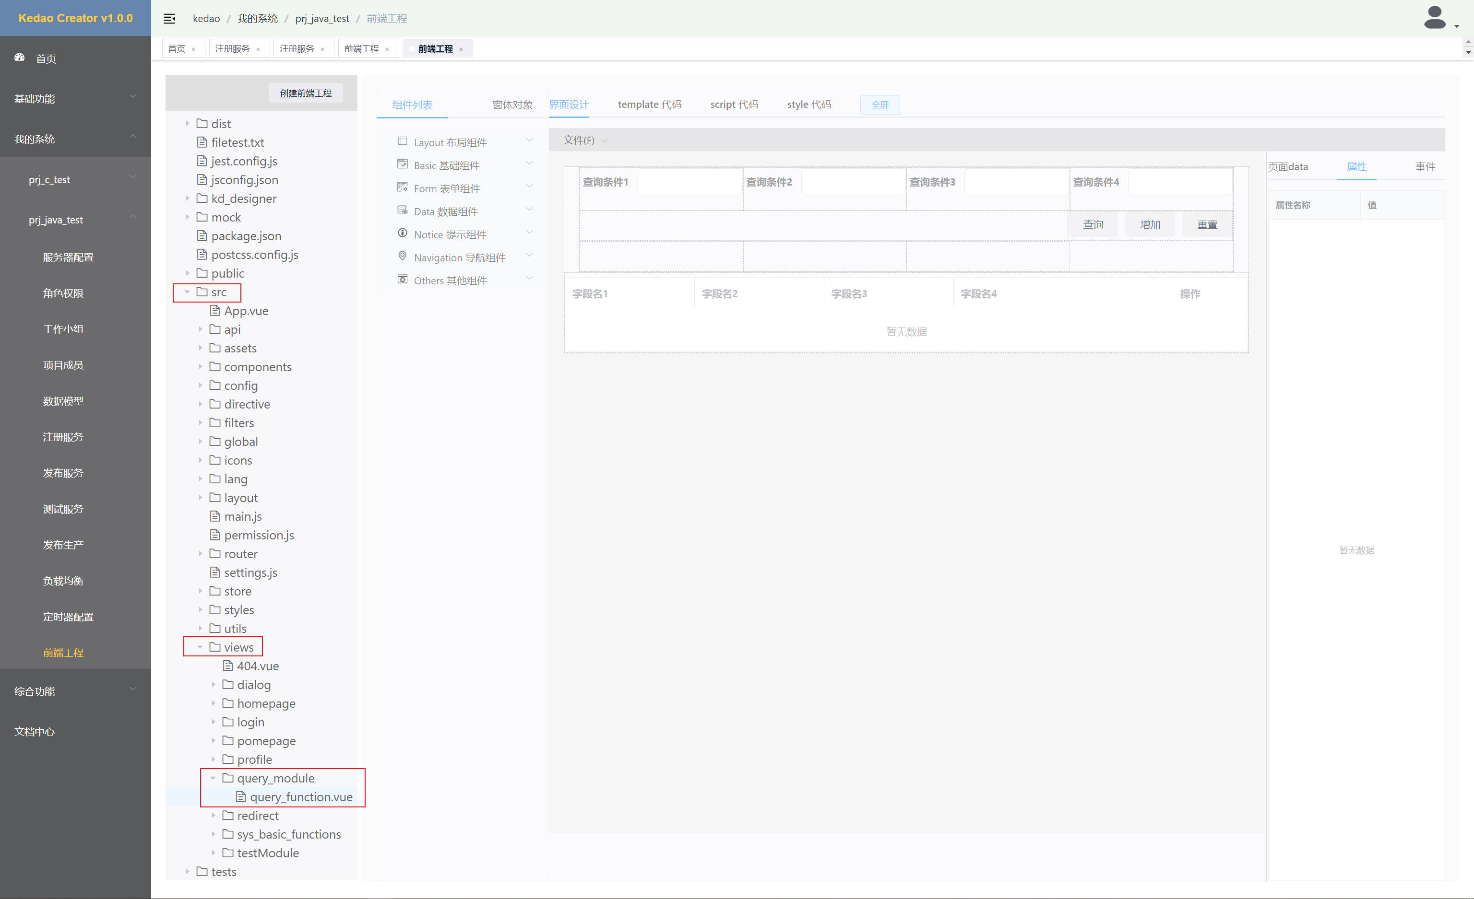Switch to the template 代码 tab

click(x=649, y=105)
